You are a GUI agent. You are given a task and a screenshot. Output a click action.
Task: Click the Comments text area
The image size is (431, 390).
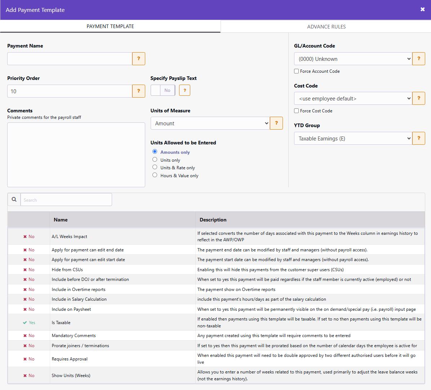coord(76,155)
